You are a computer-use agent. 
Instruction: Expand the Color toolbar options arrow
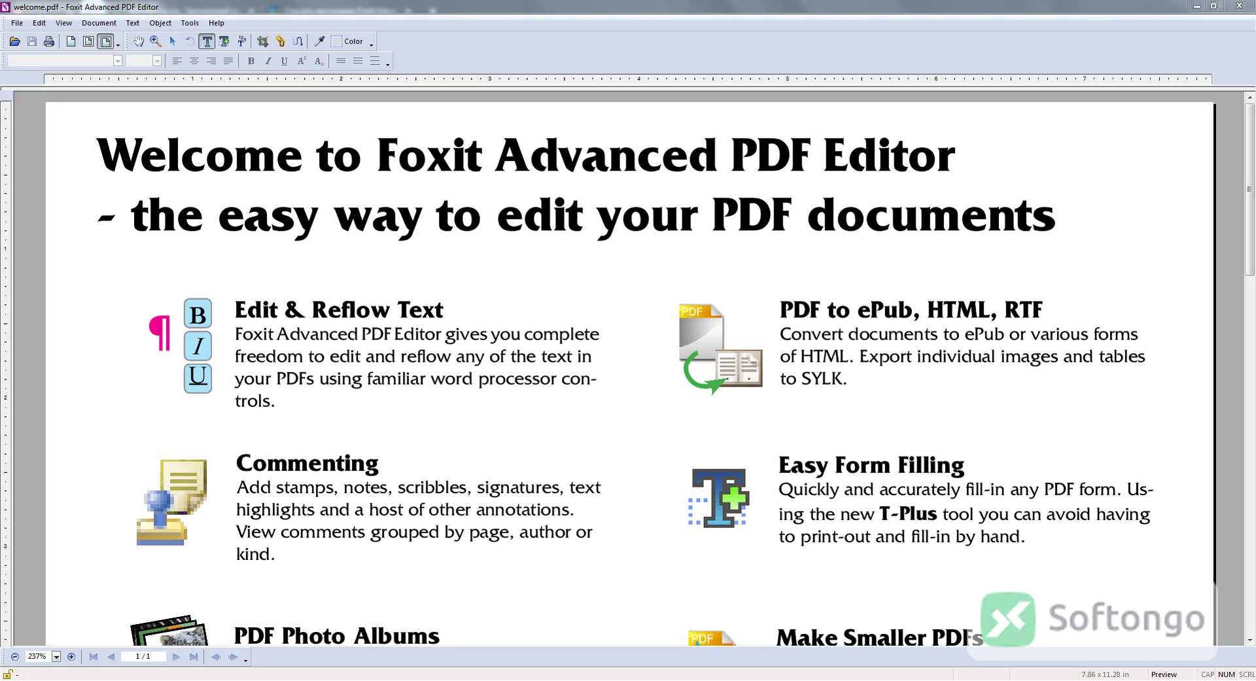(x=372, y=44)
